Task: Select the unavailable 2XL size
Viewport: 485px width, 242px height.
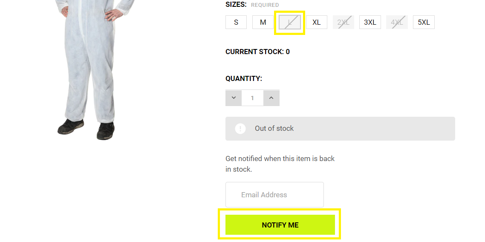Action: (x=344, y=22)
